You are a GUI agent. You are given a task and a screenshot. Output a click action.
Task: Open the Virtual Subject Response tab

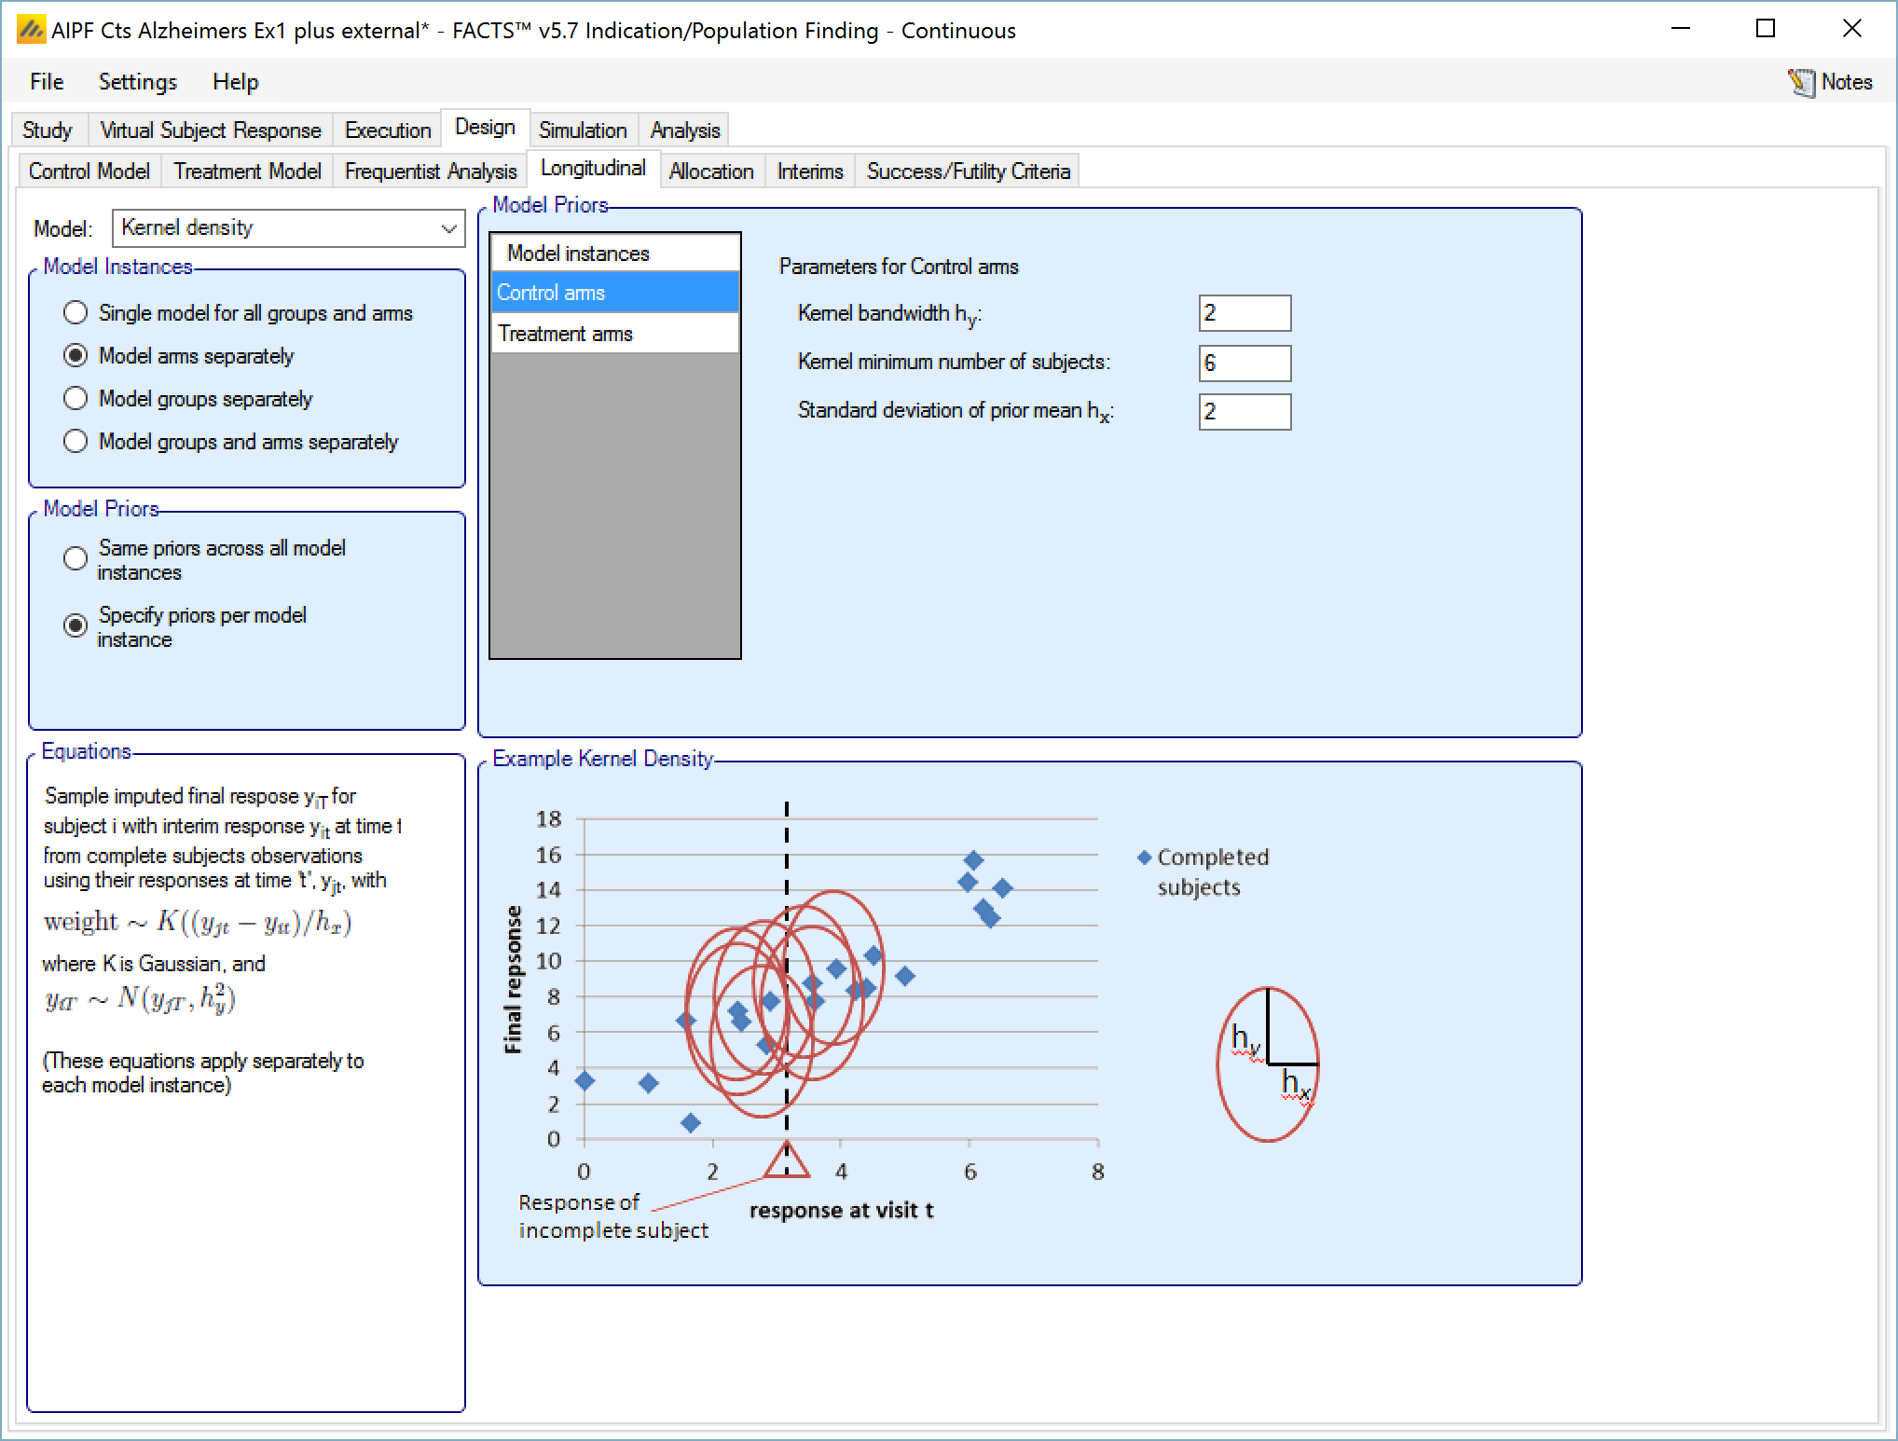(210, 130)
